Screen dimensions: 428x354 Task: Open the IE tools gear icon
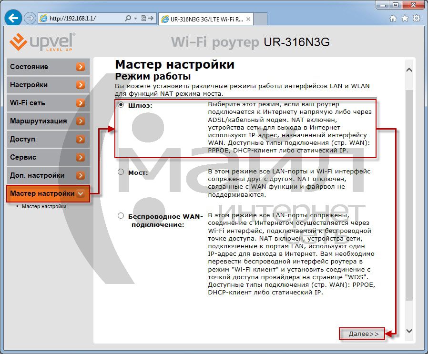417,19
